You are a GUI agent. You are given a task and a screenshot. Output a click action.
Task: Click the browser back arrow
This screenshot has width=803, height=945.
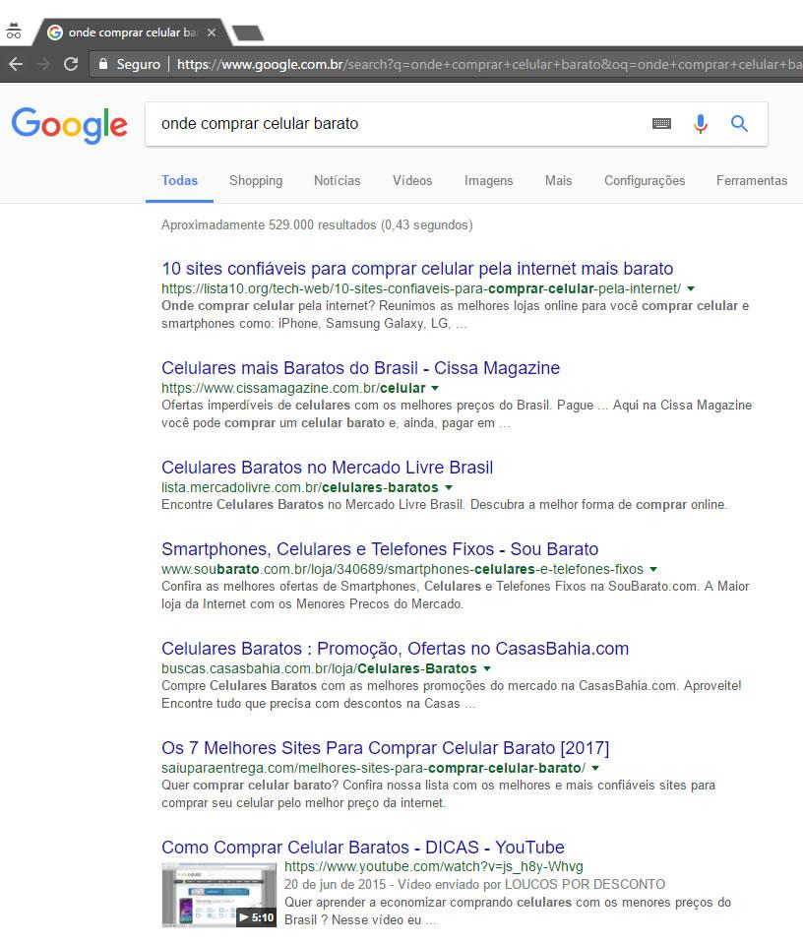[x=17, y=64]
